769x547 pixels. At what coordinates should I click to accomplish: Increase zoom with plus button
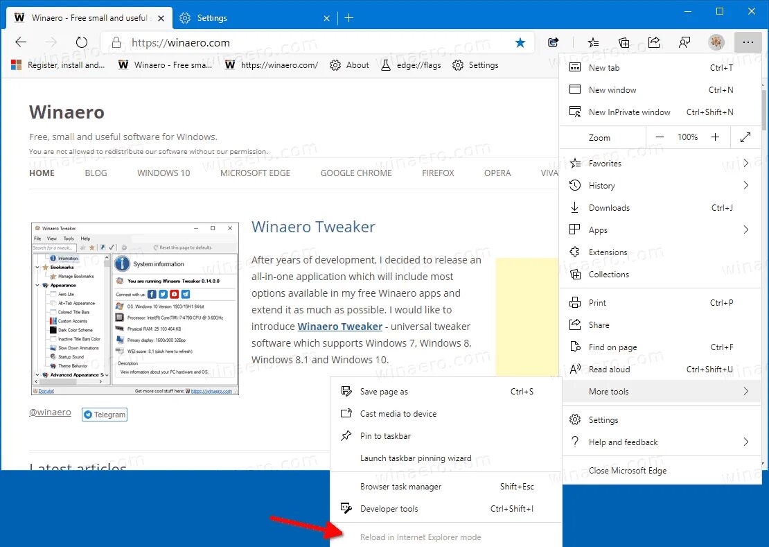click(x=715, y=137)
